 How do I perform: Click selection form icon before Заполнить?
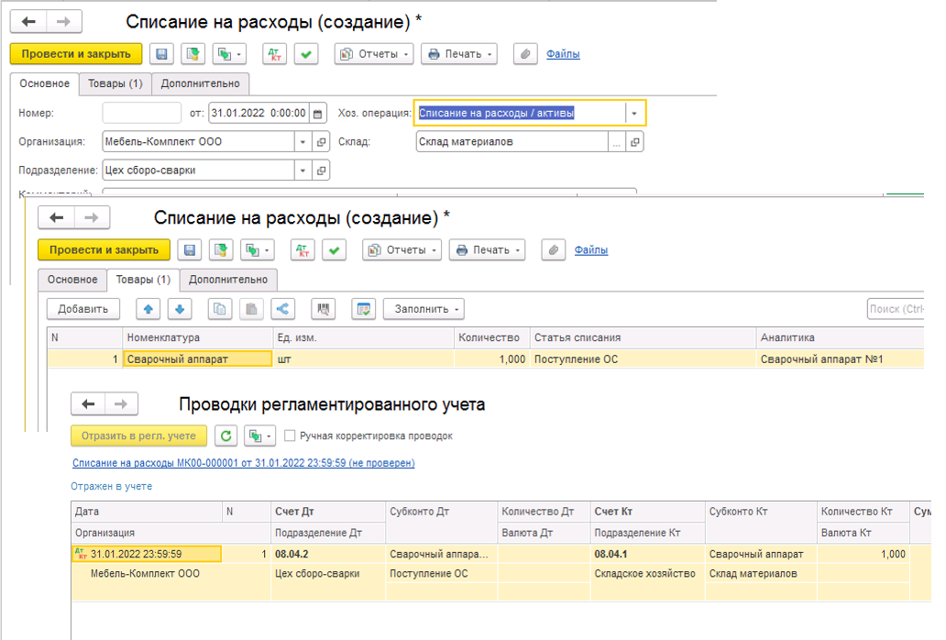pos(364,309)
